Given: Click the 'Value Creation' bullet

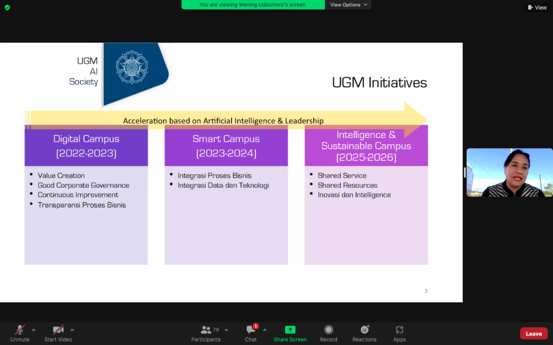Looking at the screenshot, I should pos(61,175).
